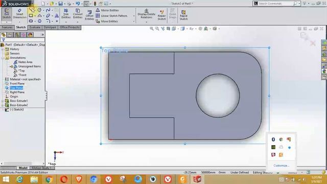Viewport: 327px width, 184px height.
Task: Click Mirror Entities
Action: [107, 10]
